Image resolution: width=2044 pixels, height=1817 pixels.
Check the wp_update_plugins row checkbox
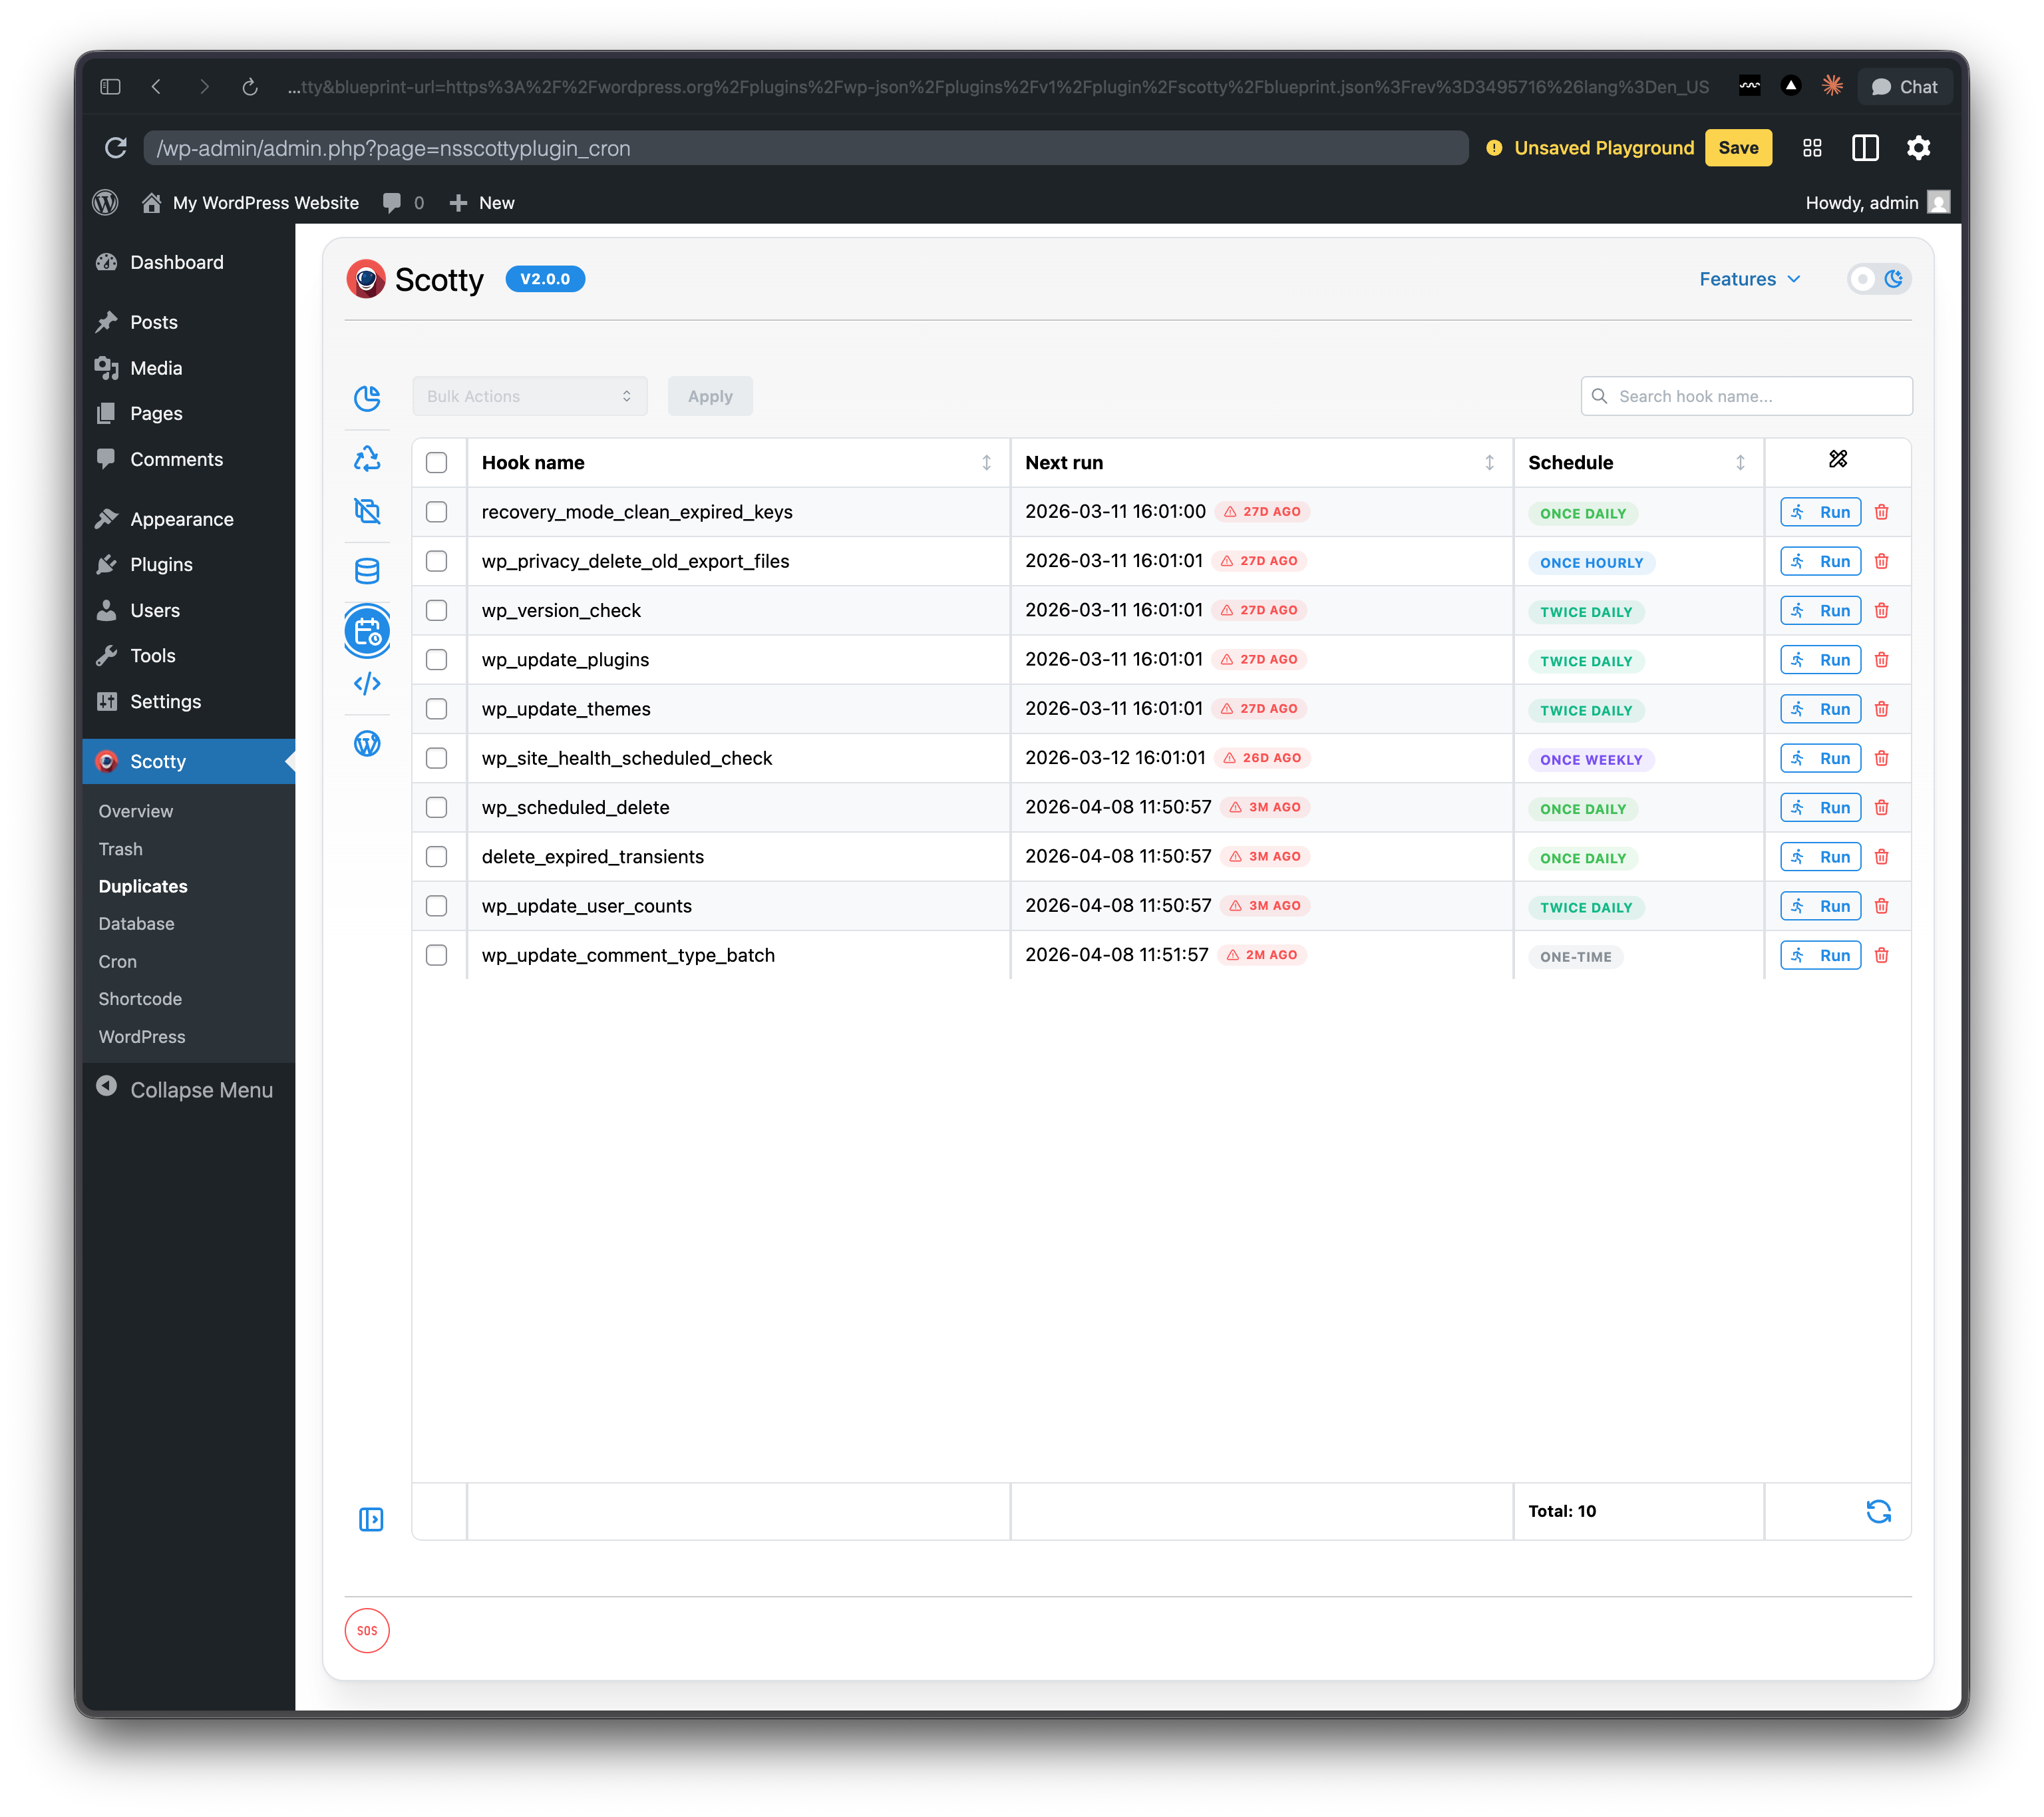(436, 660)
